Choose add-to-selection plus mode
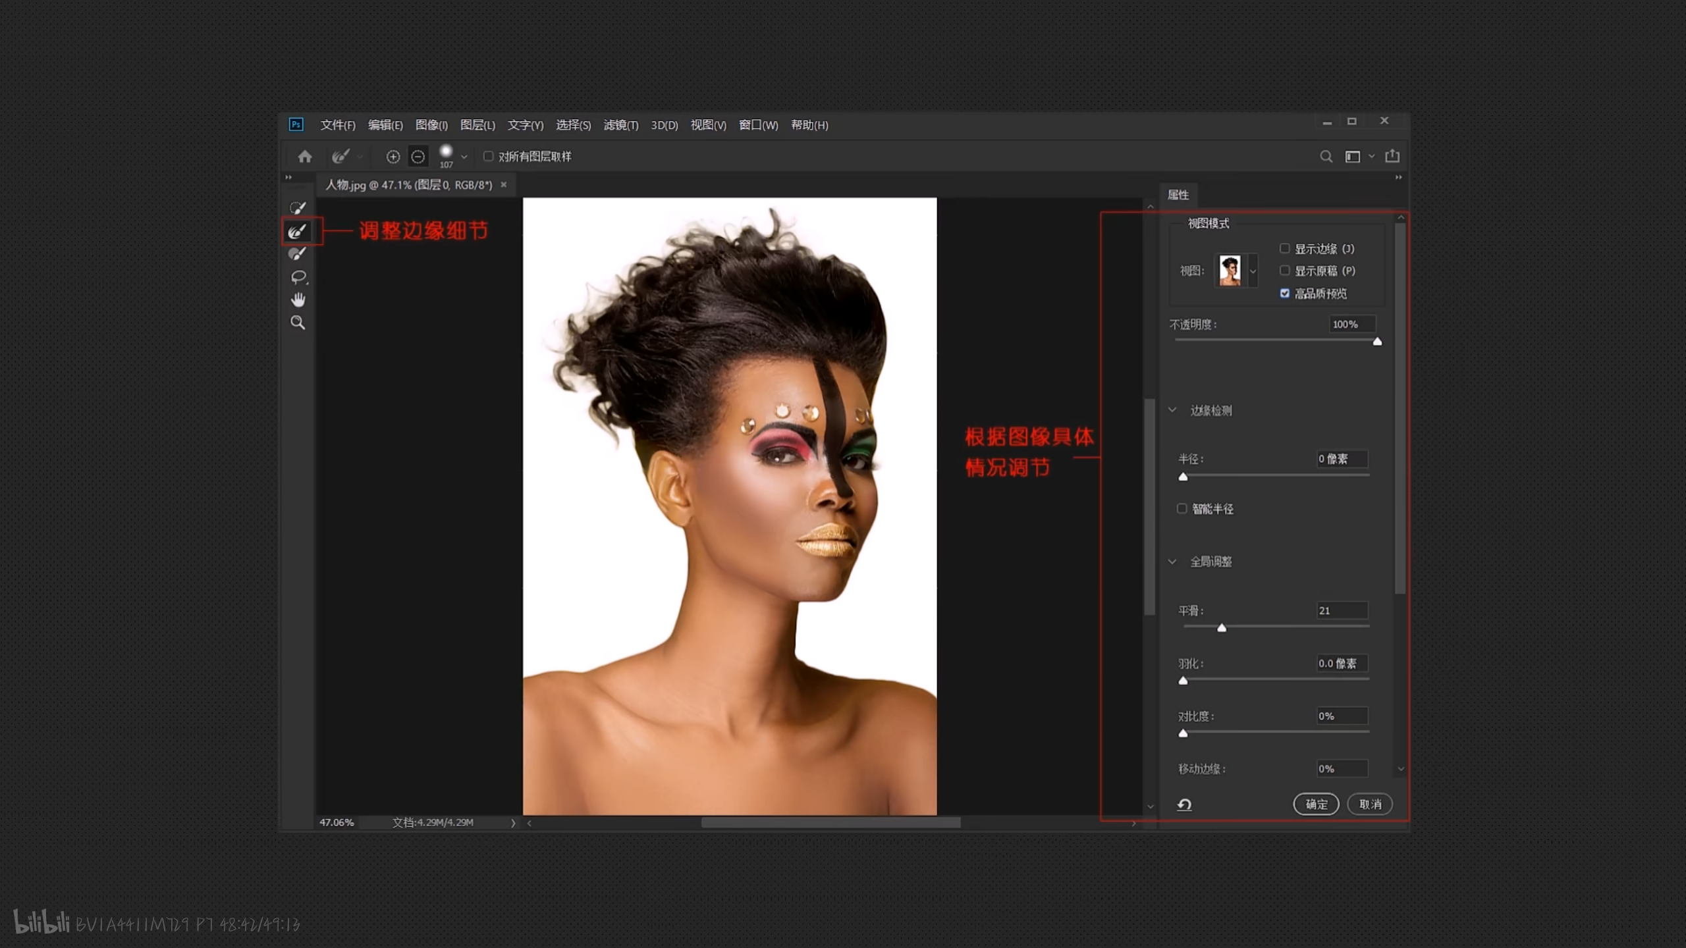1686x948 pixels. 393,157
